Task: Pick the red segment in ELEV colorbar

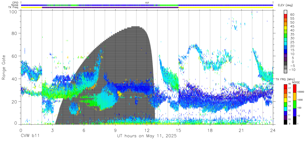Action: (286, 16)
